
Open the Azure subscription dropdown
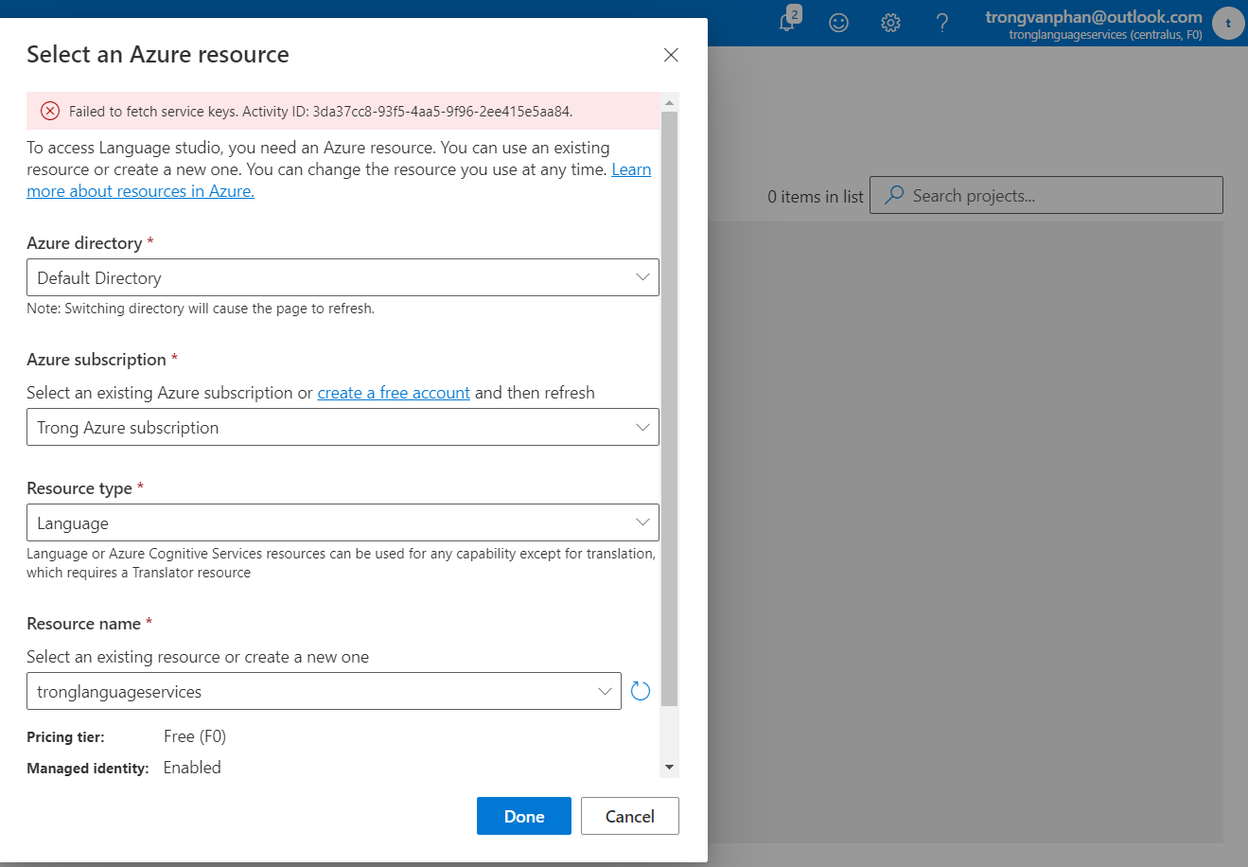343,427
